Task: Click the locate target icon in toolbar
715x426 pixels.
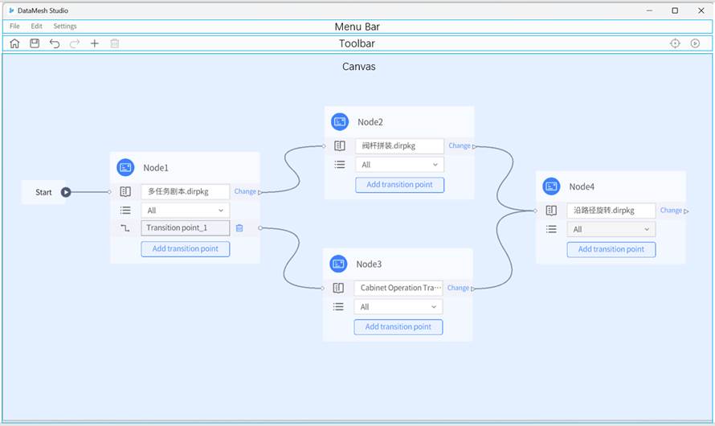Action: click(x=675, y=43)
